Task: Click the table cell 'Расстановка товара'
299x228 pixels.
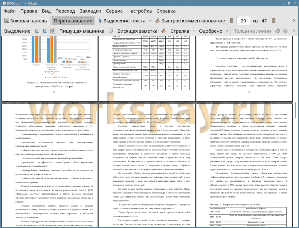Action: (x=256, y=222)
